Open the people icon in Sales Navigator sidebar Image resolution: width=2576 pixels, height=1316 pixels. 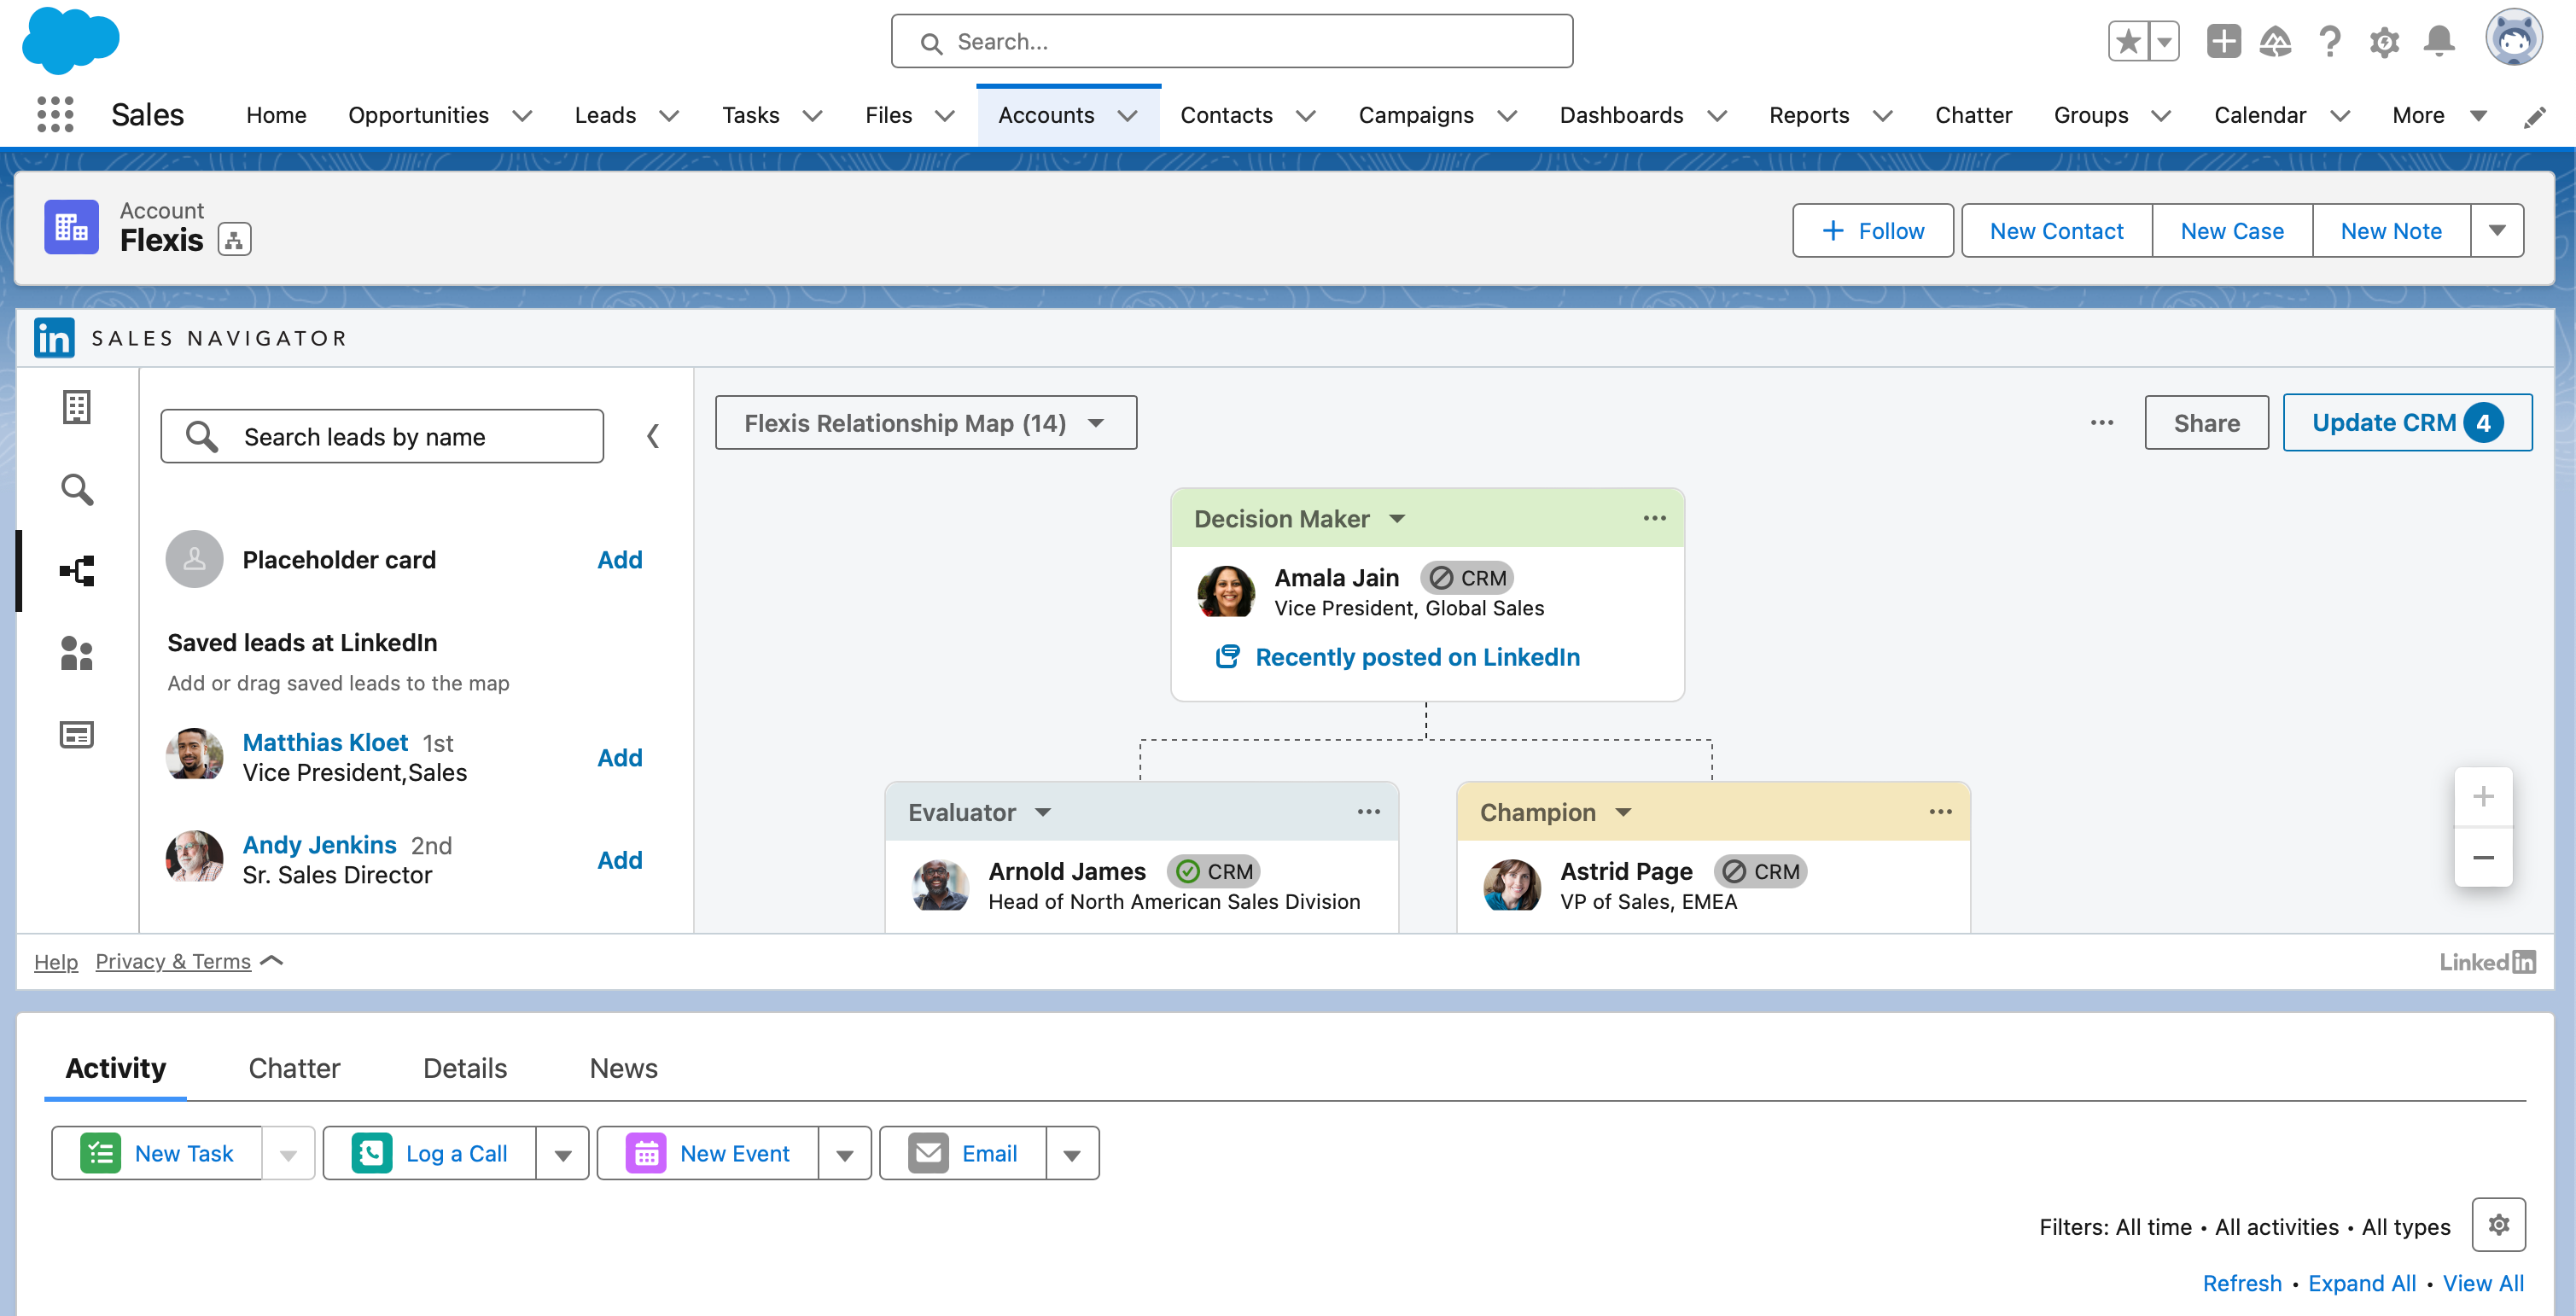77,653
